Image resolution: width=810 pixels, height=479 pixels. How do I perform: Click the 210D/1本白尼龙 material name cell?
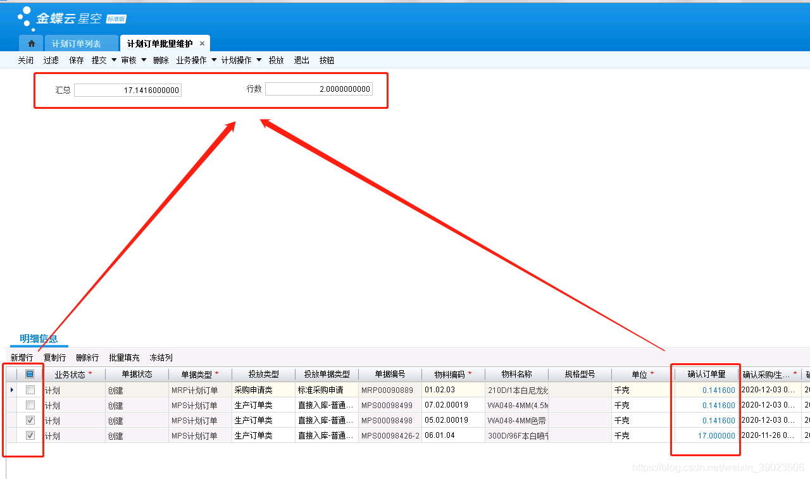point(516,390)
